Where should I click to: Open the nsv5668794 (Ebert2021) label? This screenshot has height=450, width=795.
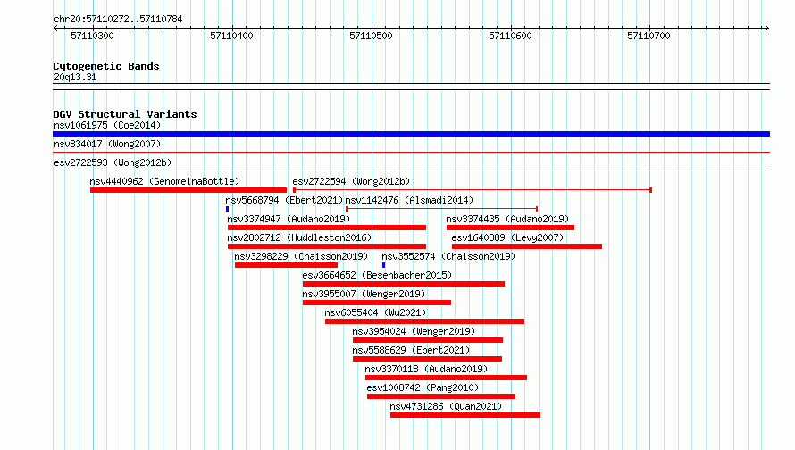284,200
